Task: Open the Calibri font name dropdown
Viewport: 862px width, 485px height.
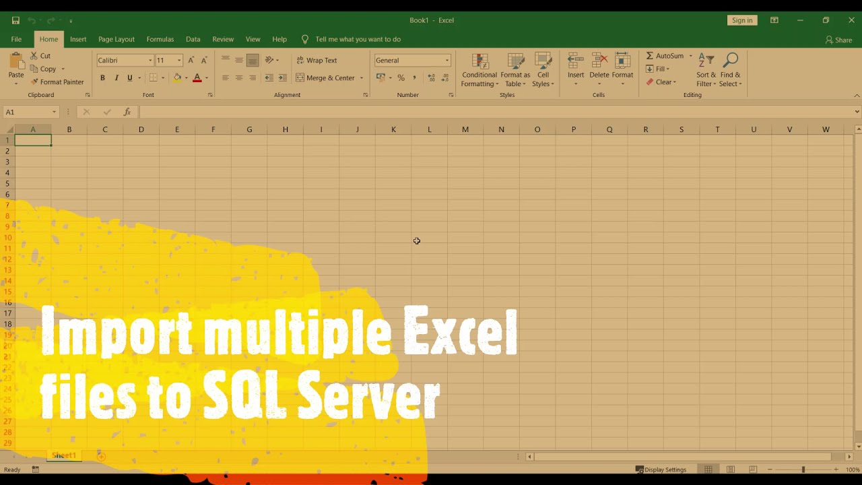Action: [x=150, y=61]
